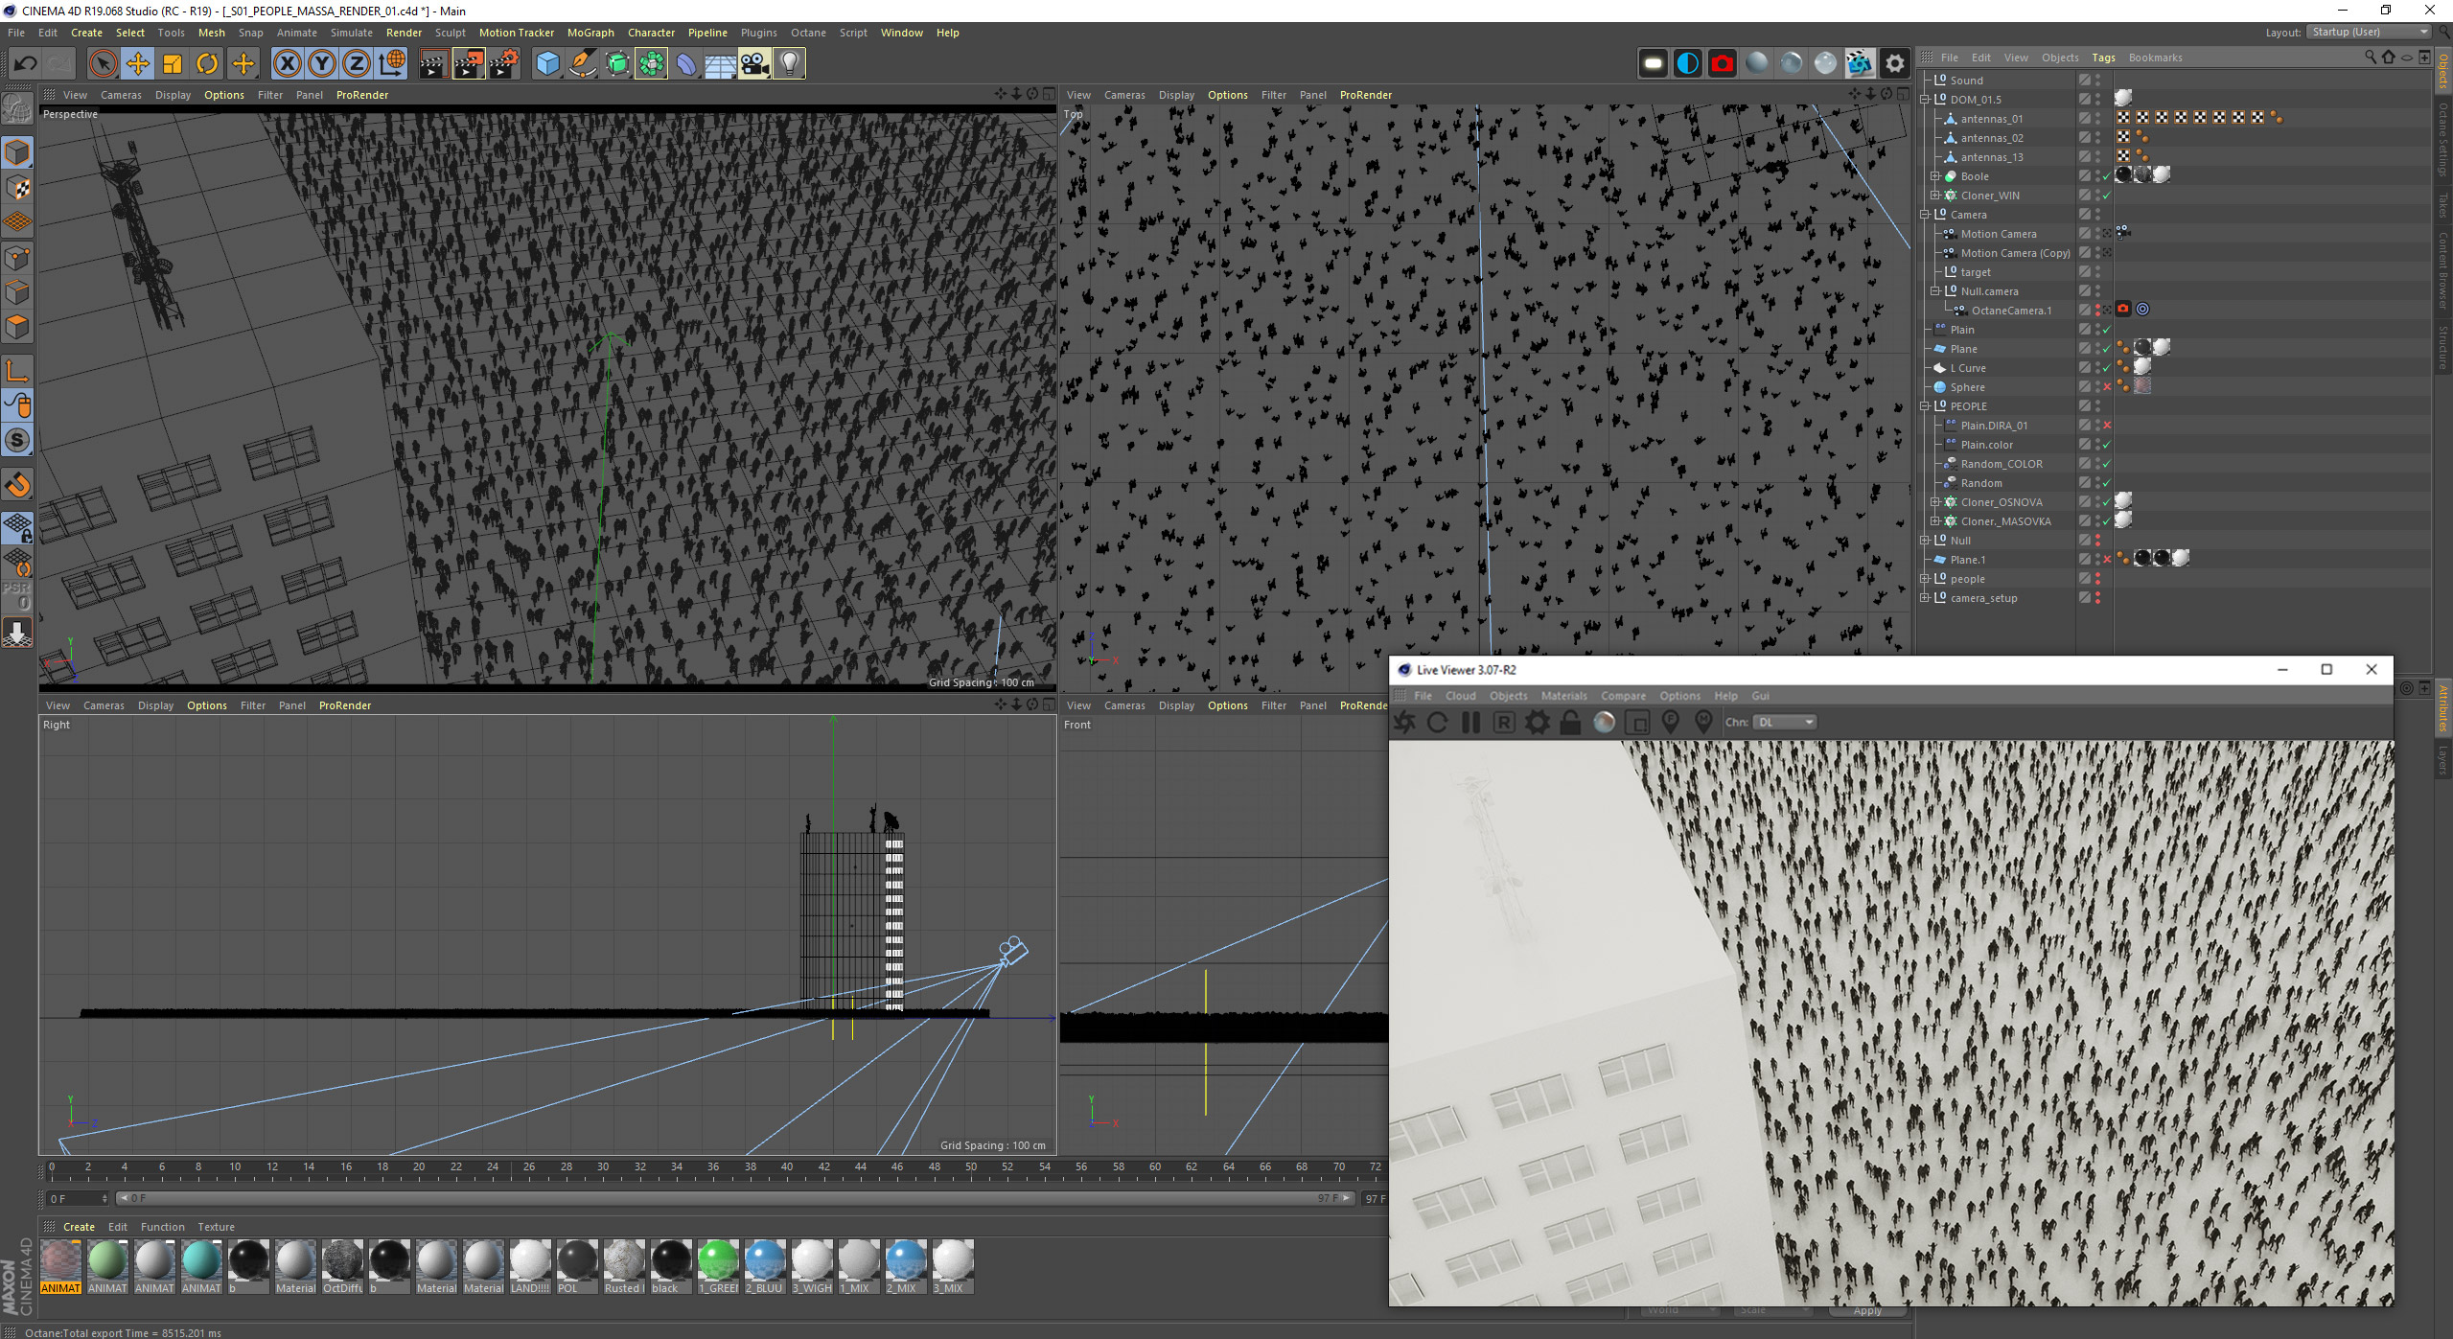The image size is (2453, 1339).
Task: Open Materials menu in Live Viewer
Action: point(1563,696)
